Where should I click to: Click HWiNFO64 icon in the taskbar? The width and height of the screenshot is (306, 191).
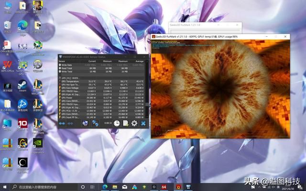point(188,187)
